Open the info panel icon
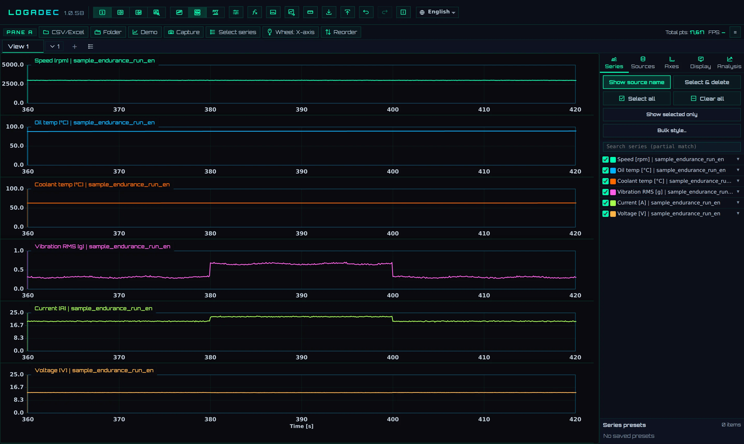Screen dimensions: 744x444 [403, 12]
